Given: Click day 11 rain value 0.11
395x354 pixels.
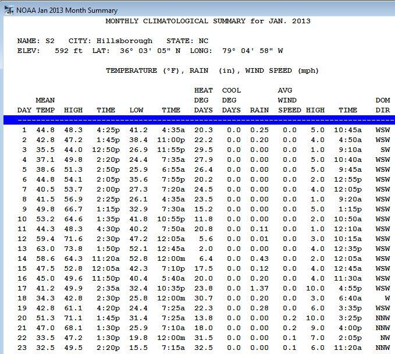Looking at the screenshot, I should click(259, 229).
